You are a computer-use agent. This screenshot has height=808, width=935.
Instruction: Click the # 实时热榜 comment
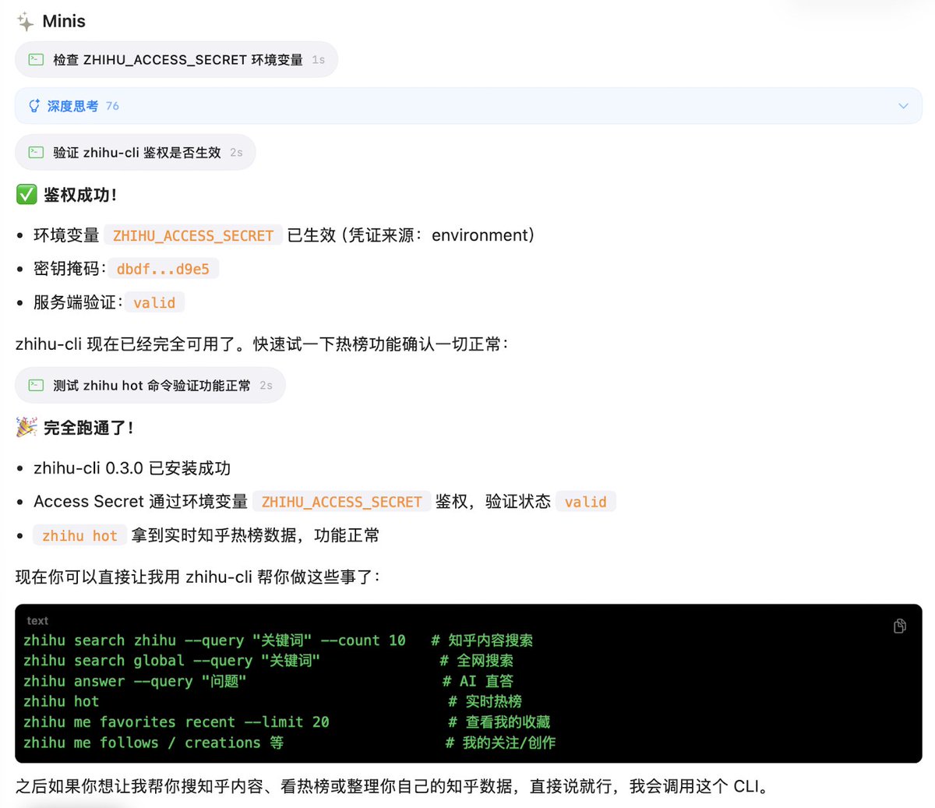[485, 701]
